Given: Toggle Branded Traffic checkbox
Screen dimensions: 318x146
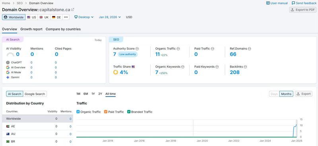Looking at the screenshot, I should point(129,112).
